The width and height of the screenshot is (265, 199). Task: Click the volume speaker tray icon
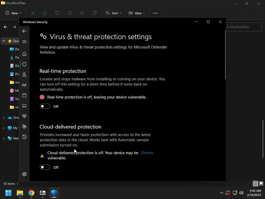tap(241, 193)
